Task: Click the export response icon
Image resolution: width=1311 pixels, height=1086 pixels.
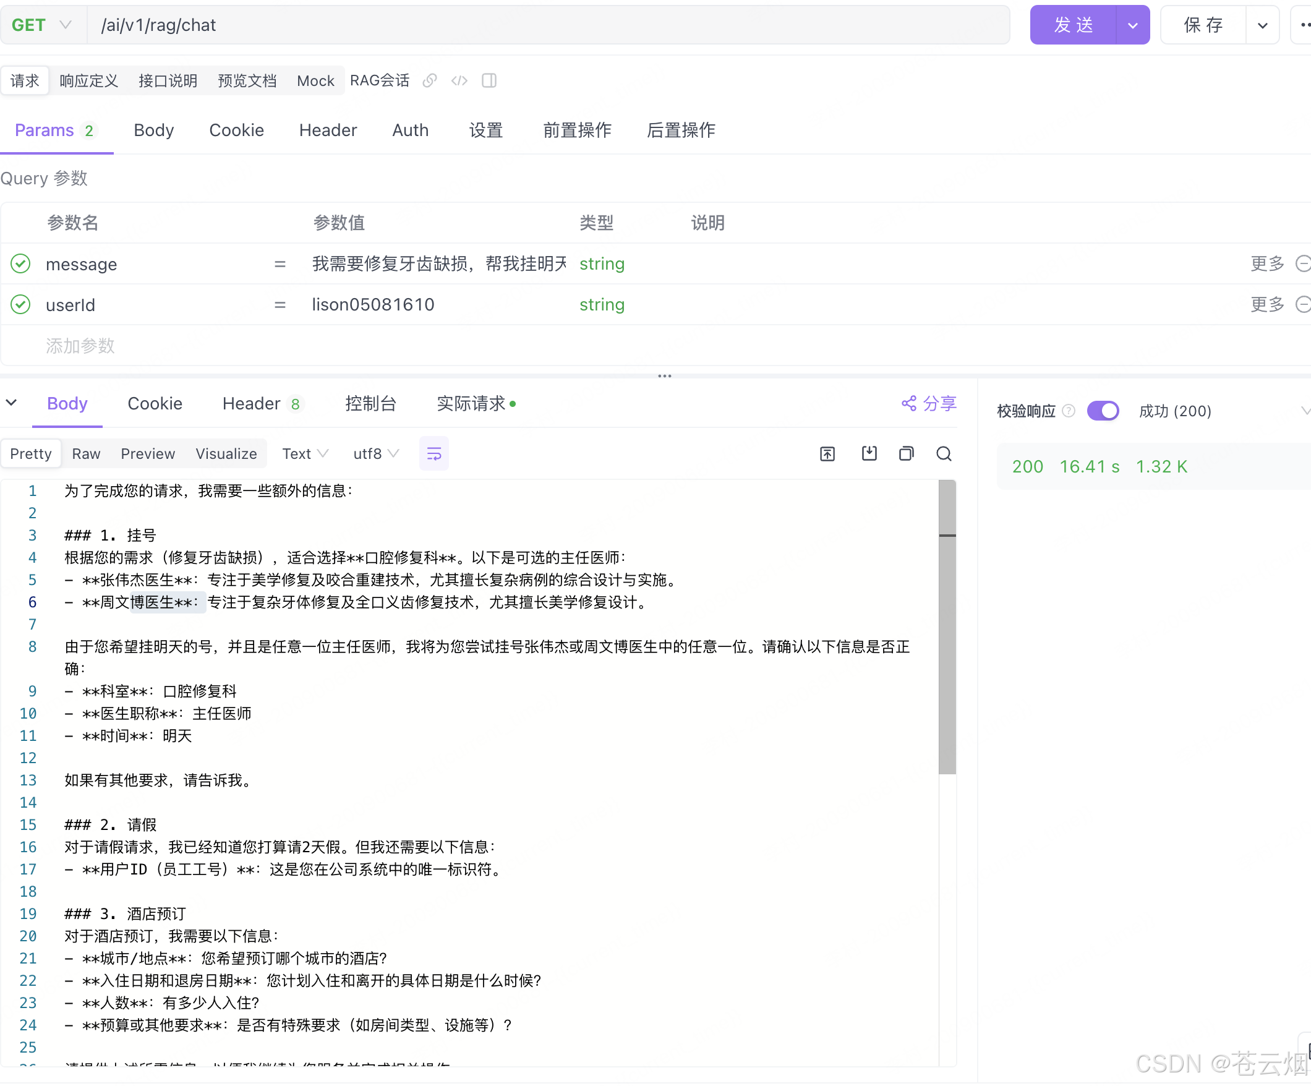Action: 827,454
